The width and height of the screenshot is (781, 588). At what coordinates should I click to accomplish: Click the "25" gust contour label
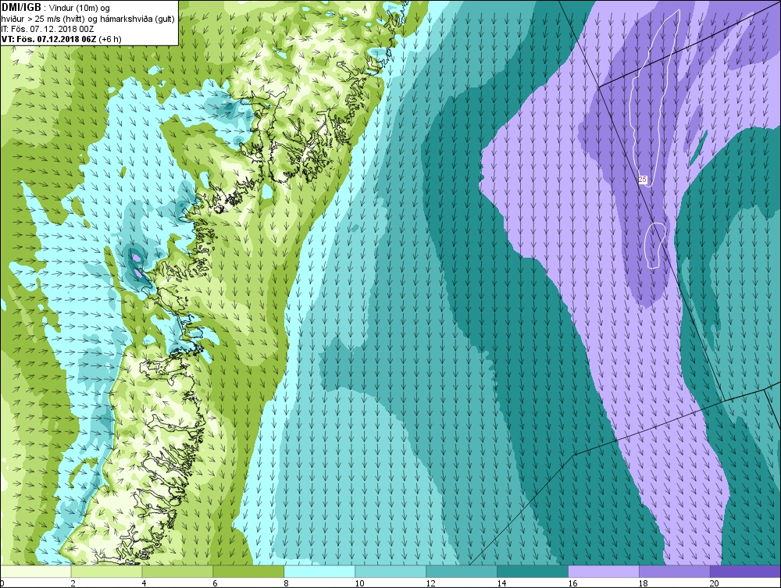point(643,180)
